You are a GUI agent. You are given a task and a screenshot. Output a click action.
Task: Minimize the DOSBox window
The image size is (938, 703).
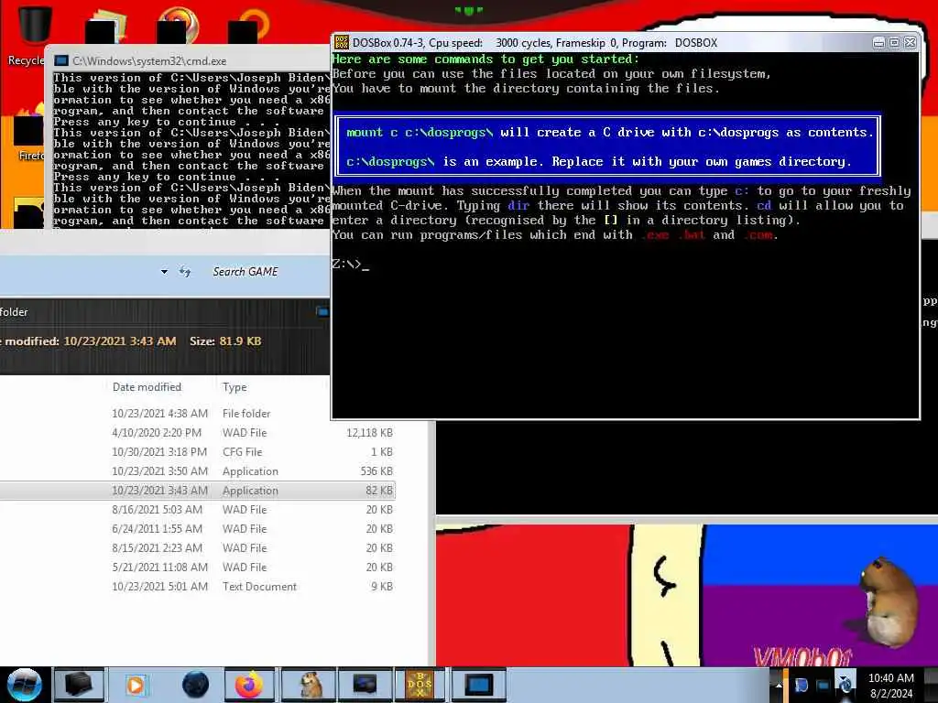click(x=878, y=42)
